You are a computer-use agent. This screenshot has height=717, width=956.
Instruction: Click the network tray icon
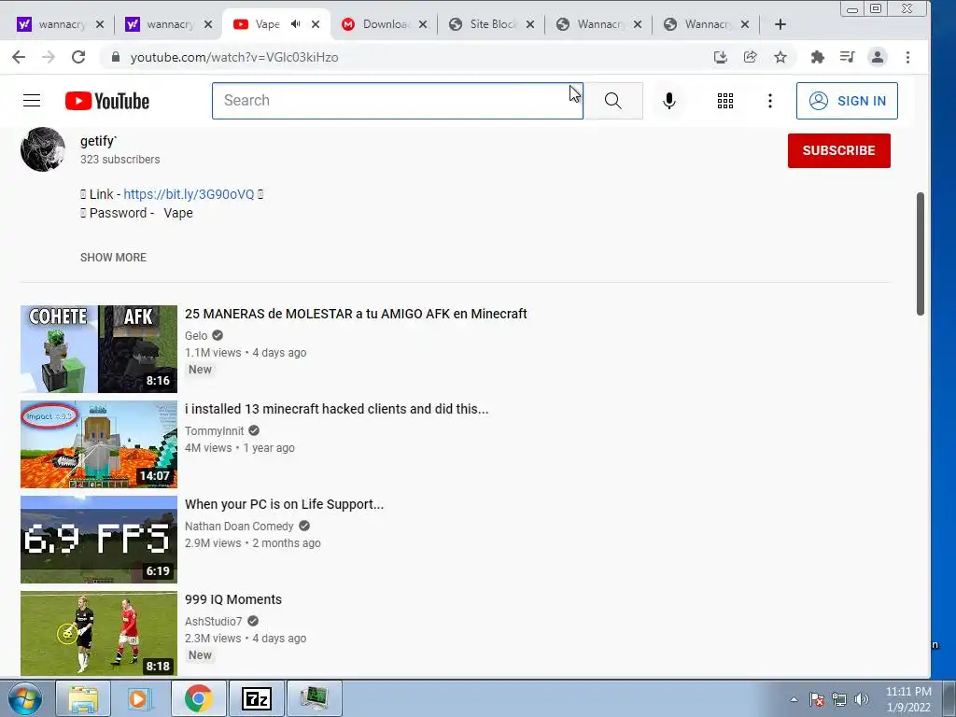(839, 699)
